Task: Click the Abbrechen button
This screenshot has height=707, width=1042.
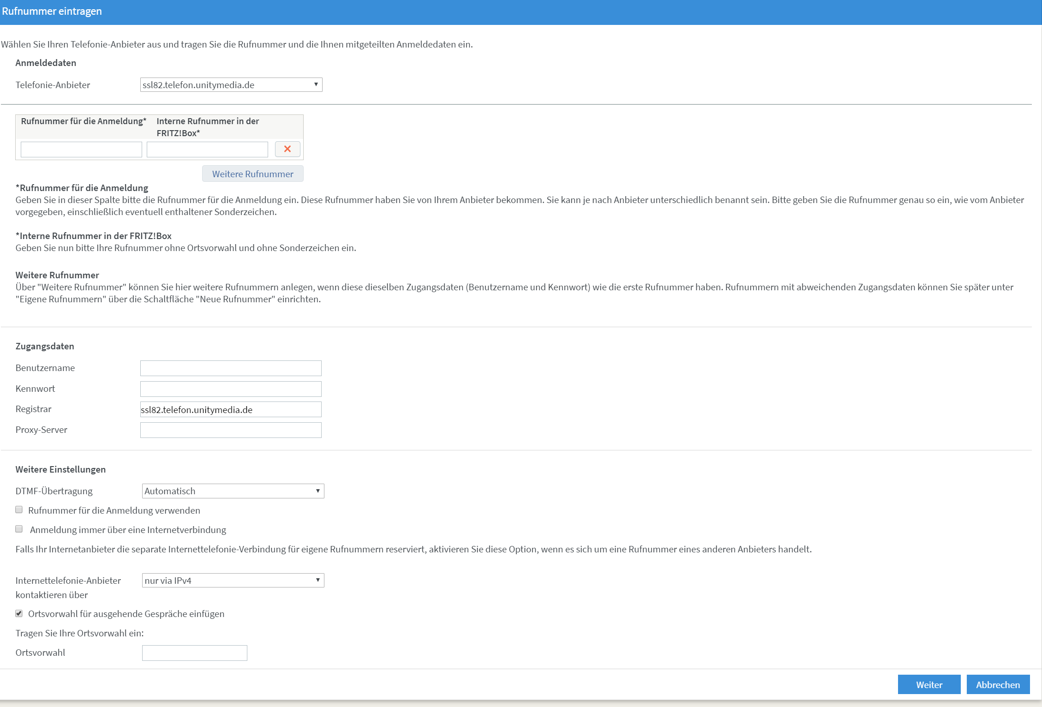Action: click(998, 685)
